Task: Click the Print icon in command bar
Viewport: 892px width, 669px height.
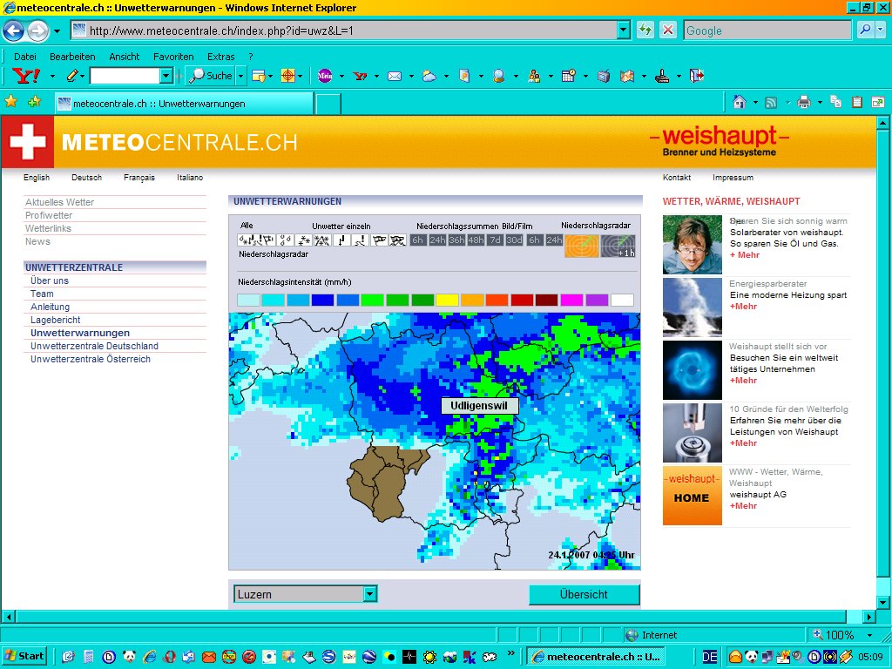Action: coord(803,103)
